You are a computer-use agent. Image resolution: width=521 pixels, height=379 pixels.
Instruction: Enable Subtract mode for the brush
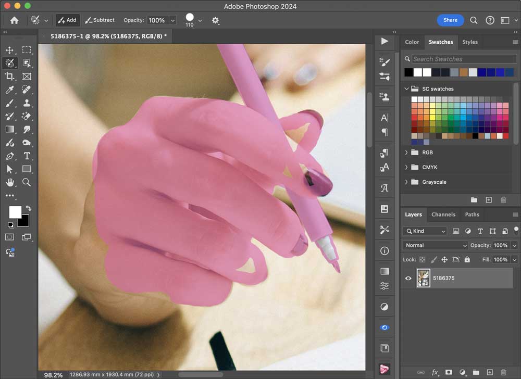click(x=100, y=20)
